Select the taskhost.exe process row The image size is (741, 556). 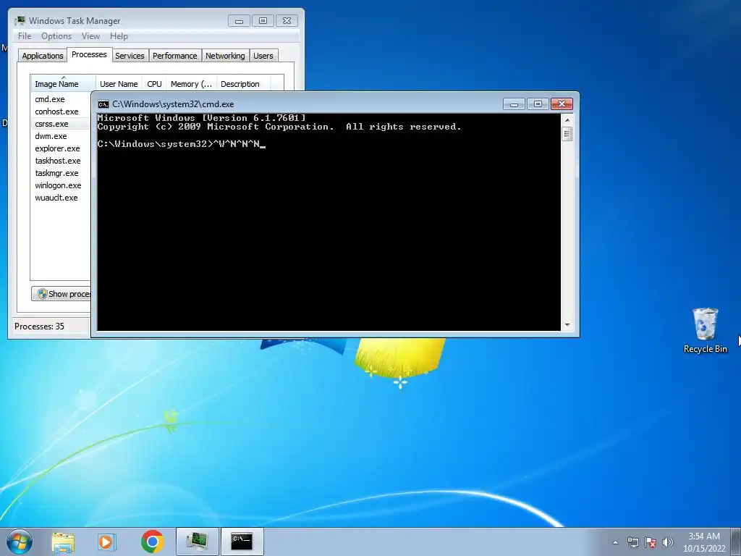(x=61, y=161)
